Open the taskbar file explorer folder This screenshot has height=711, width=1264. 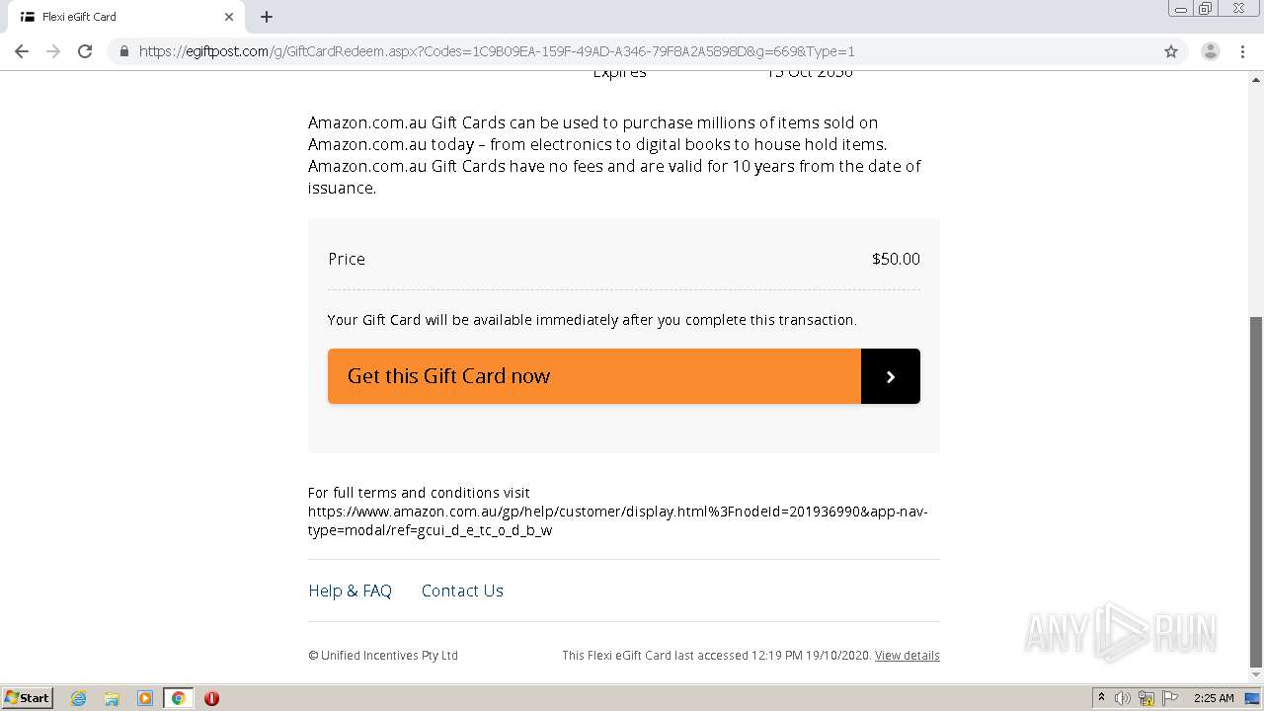(x=112, y=698)
